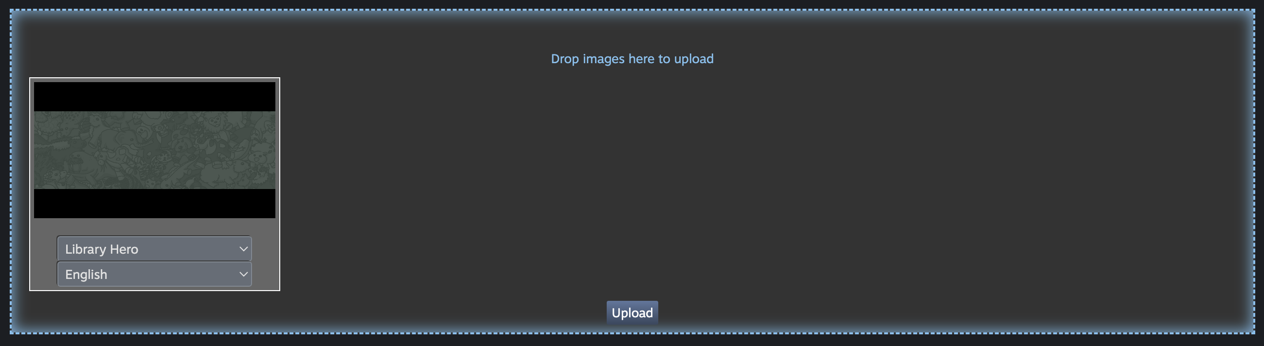Change image language from English

point(154,274)
